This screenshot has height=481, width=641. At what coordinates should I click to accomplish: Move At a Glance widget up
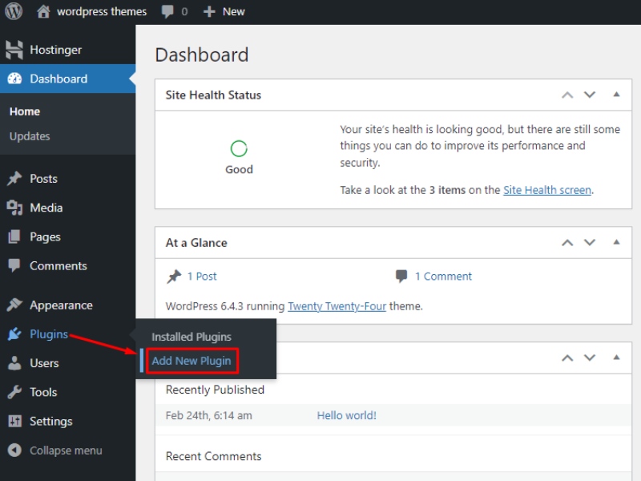(x=567, y=242)
